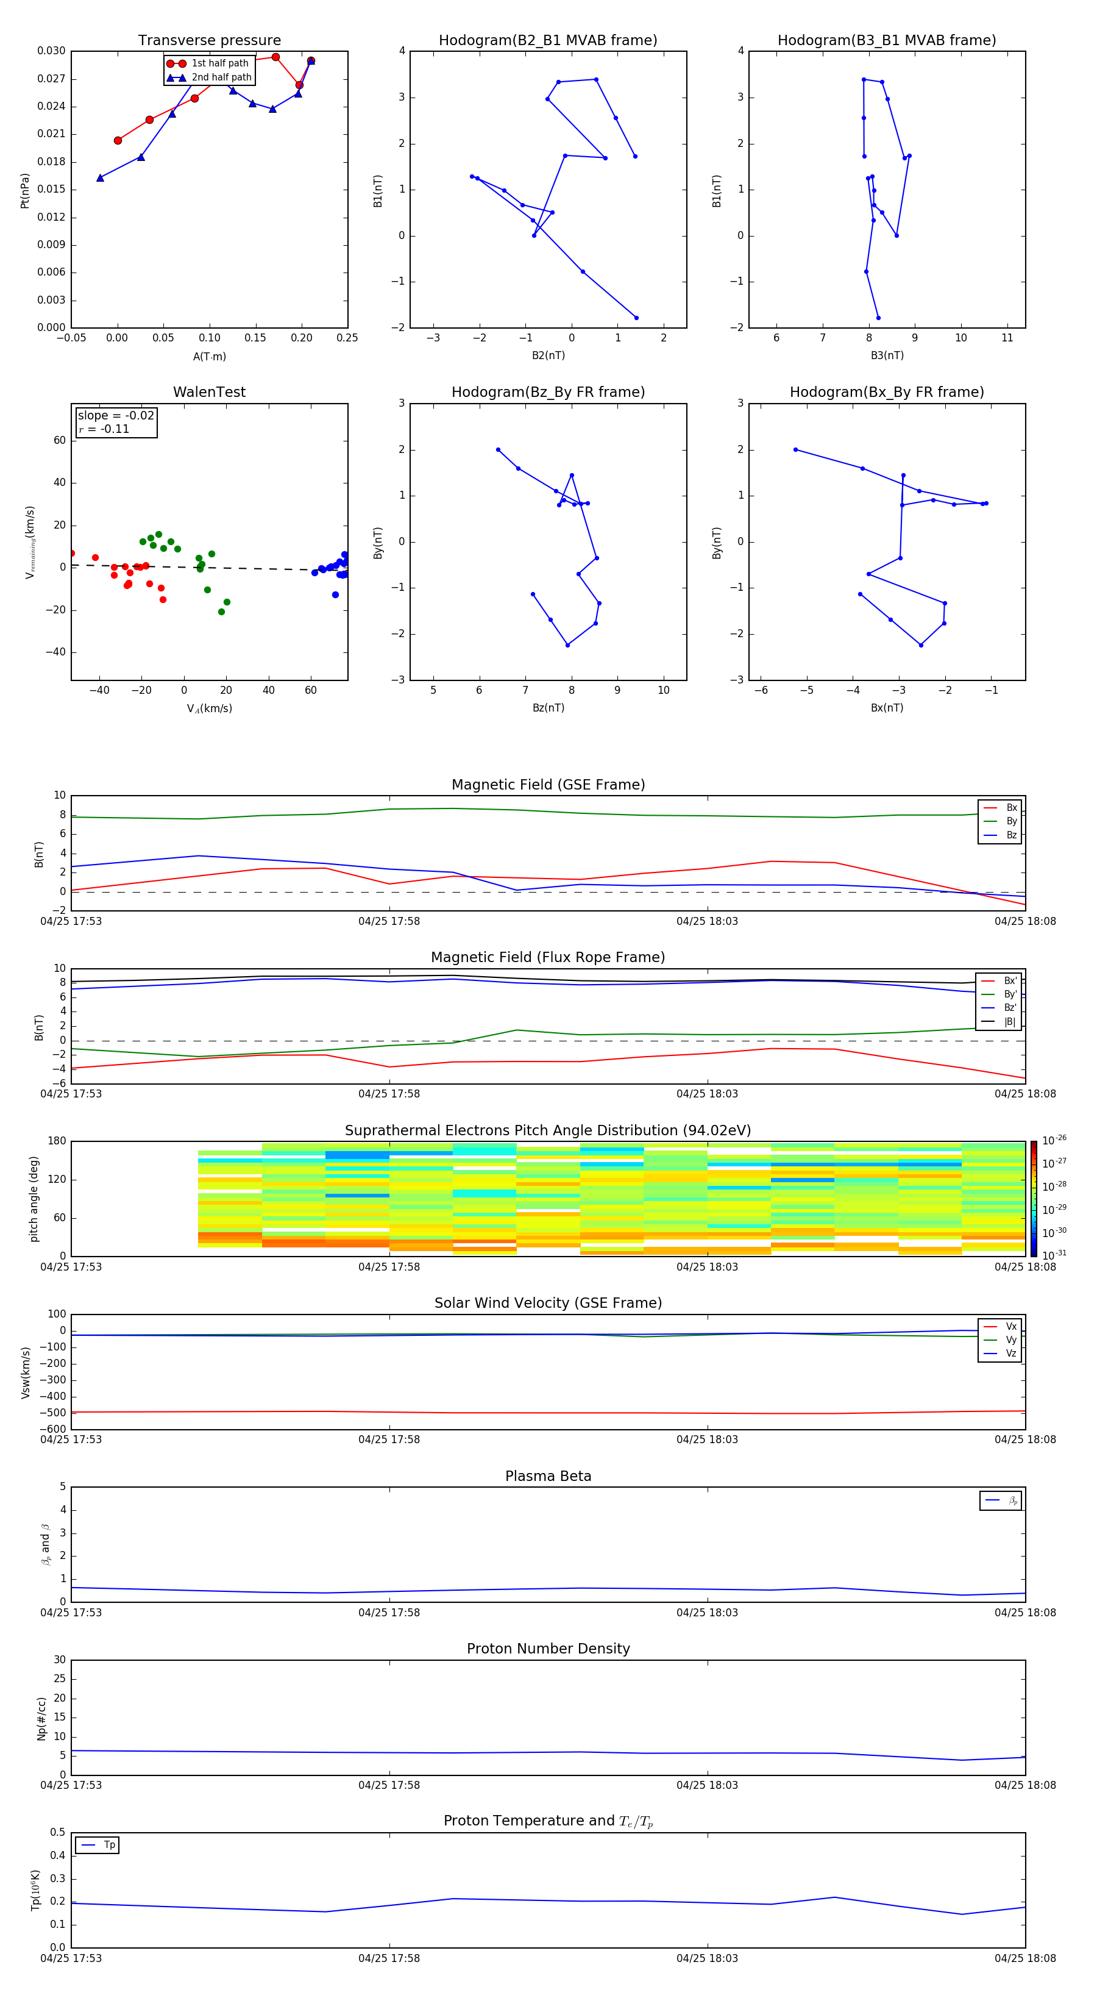1097x2012 pixels.
Task: Click 'Bx' in GSE magnetic field legend
Action: pyautogui.click(x=1001, y=808)
